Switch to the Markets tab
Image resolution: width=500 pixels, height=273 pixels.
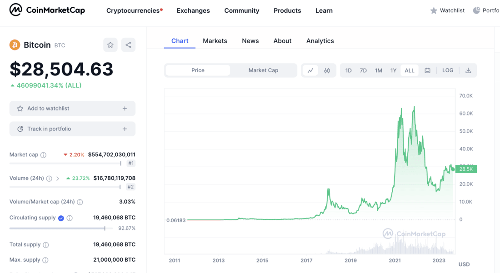[215, 41]
